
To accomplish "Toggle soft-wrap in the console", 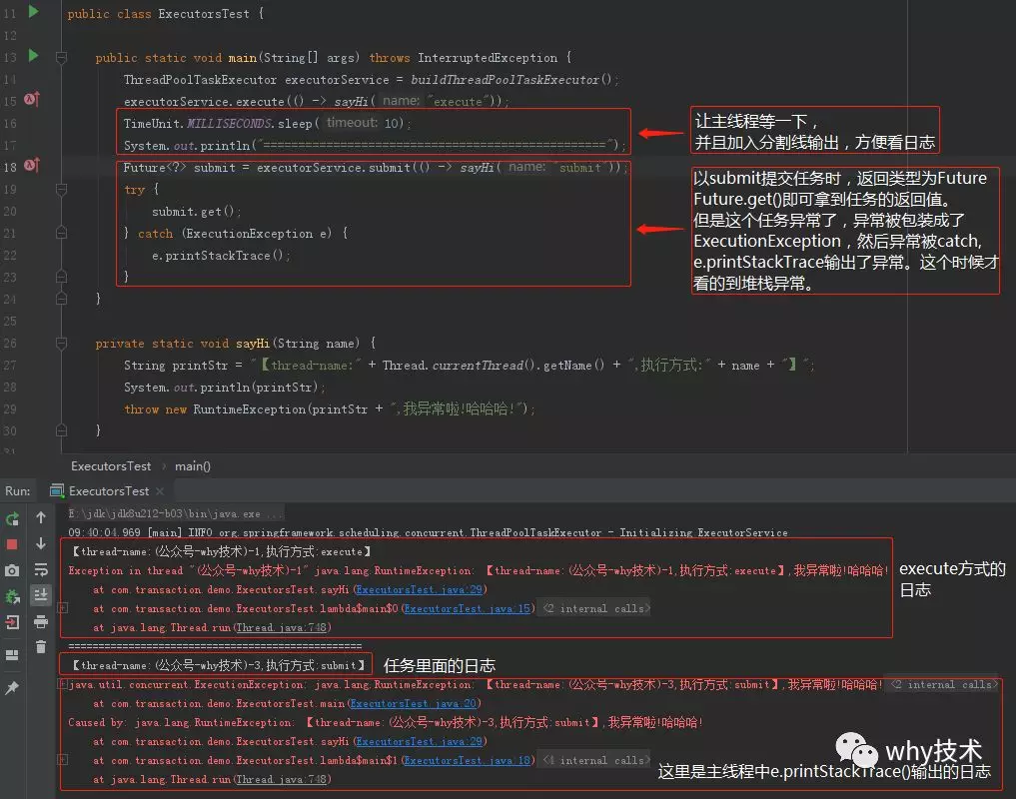I will [x=40, y=569].
